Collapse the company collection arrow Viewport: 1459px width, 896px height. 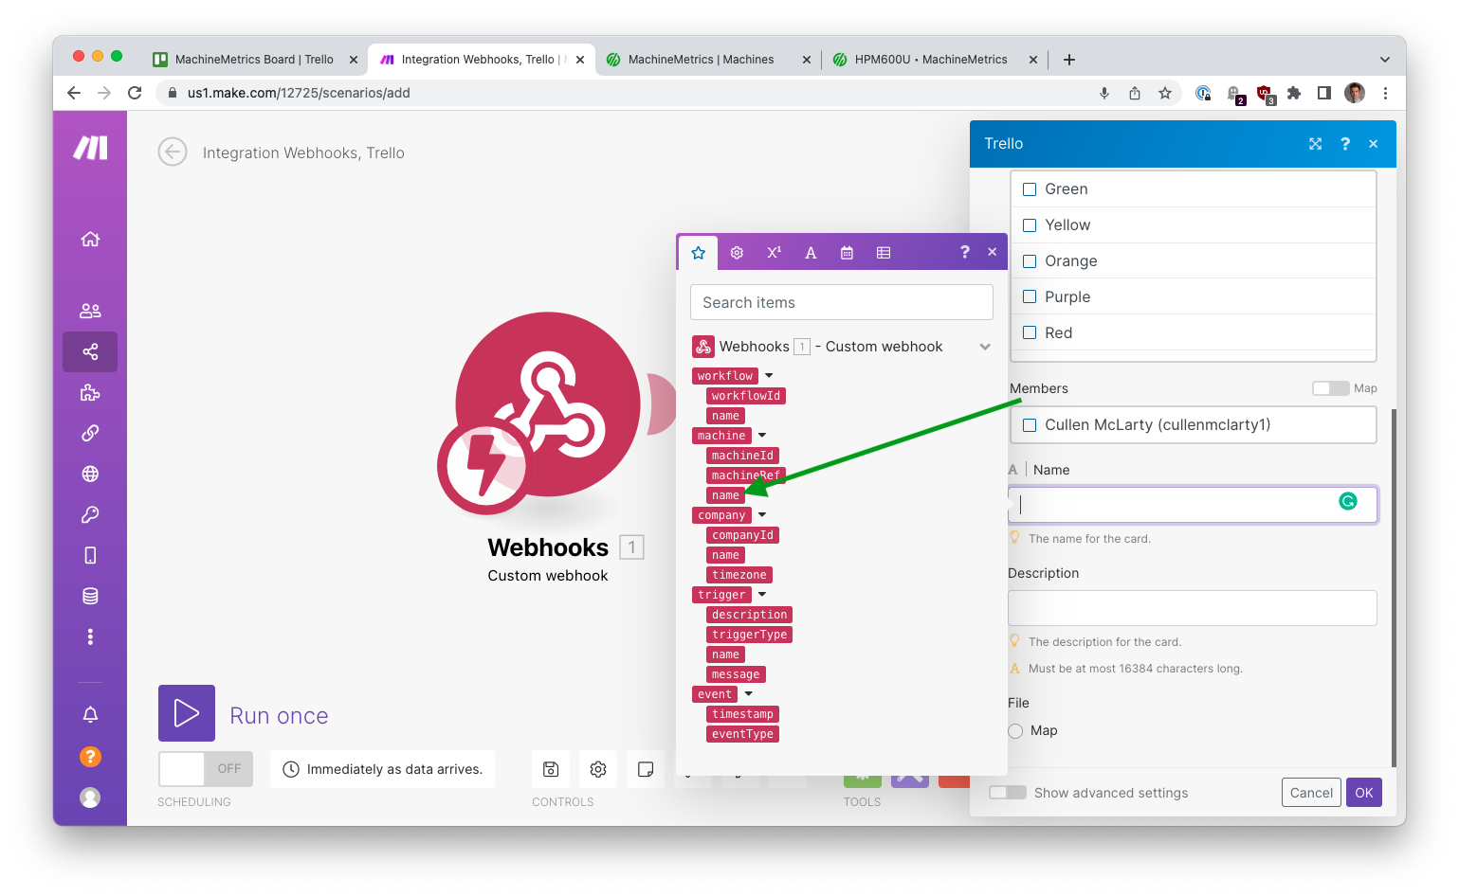coord(762,515)
